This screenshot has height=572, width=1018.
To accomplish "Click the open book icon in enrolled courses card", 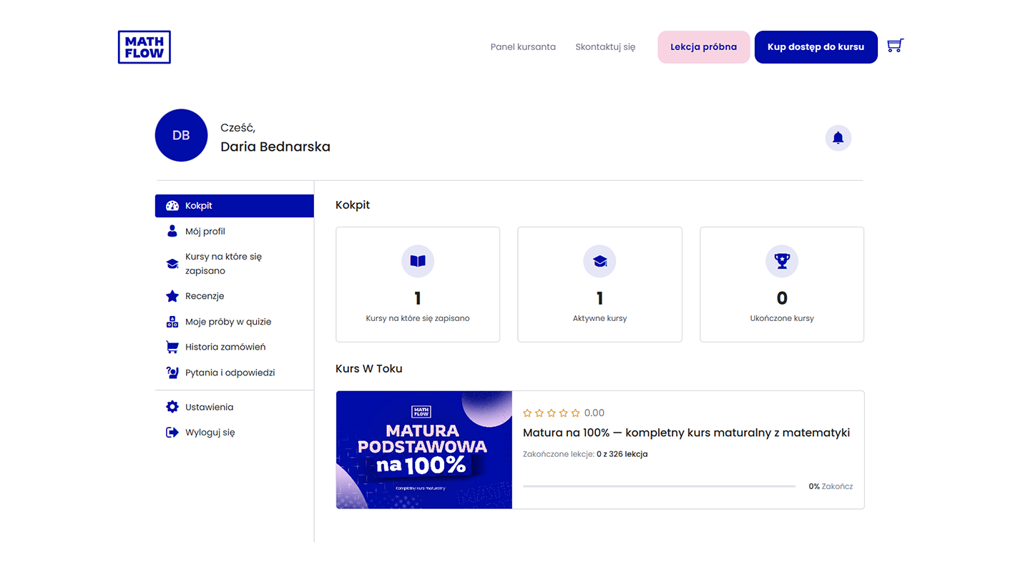I will 418,261.
